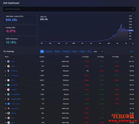Viewport: 139px width, 124px height.
Task: Open the Uniswap protocol name link
Action: [14, 90]
